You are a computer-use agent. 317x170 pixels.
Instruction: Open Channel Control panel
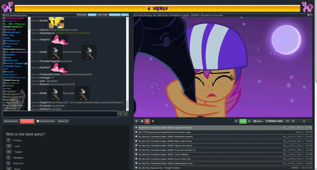point(45,121)
